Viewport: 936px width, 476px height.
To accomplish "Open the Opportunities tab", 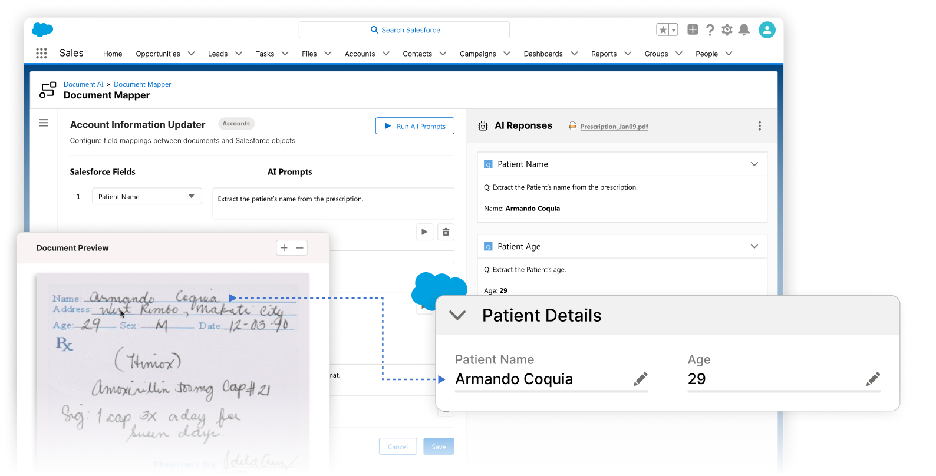I will 158,54.
